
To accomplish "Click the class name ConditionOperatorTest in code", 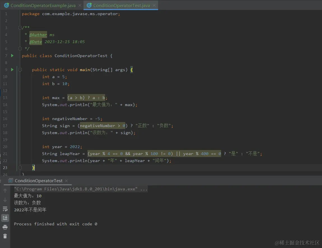I will pos(81,56).
